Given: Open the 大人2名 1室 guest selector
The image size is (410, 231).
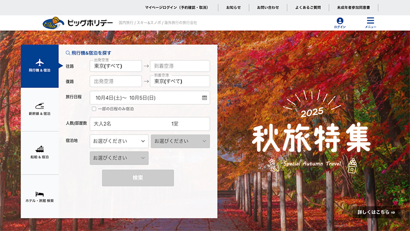Looking at the screenshot, I should click(x=150, y=124).
